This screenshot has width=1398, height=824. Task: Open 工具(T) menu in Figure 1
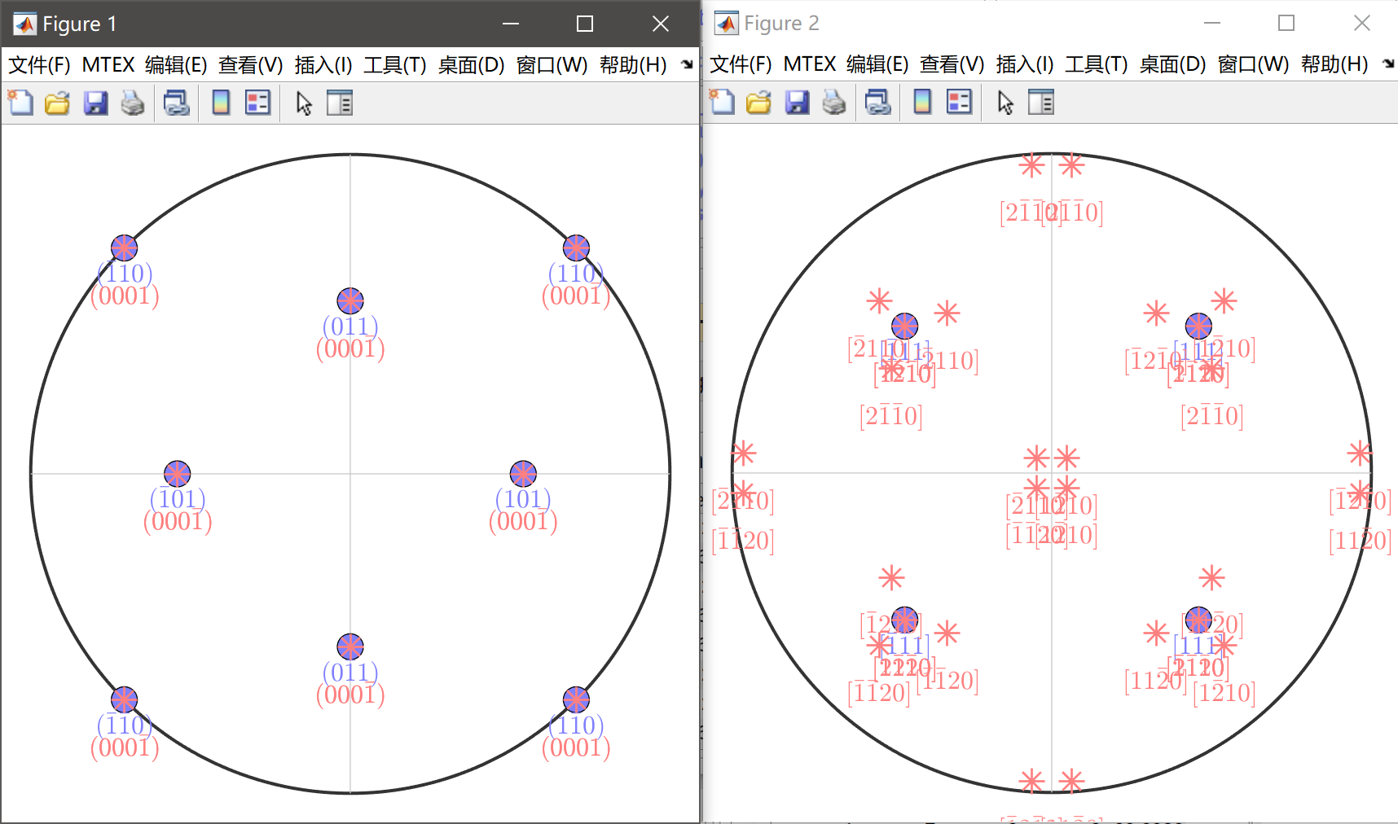point(395,65)
